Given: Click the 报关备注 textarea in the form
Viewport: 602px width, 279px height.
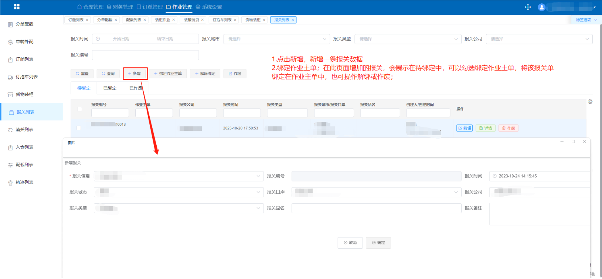Looking at the screenshot, I should (x=540, y=214).
